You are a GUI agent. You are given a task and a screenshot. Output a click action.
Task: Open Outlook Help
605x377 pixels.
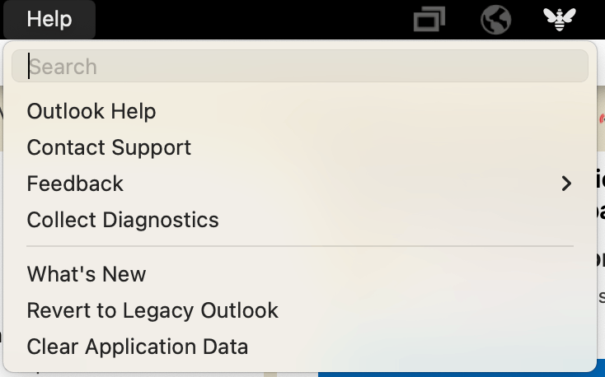point(300,111)
